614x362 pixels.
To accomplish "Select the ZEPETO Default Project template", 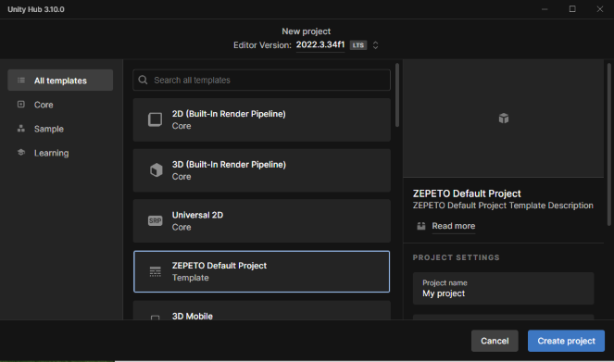I will tap(261, 271).
